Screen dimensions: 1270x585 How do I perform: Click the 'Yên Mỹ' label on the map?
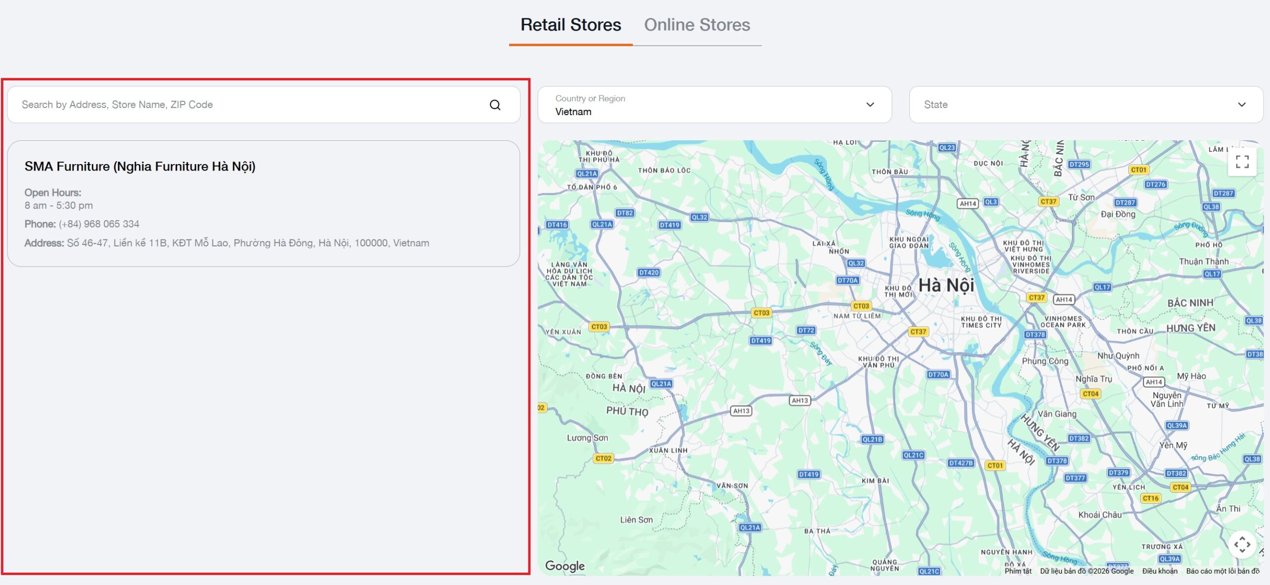pyautogui.click(x=1173, y=445)
